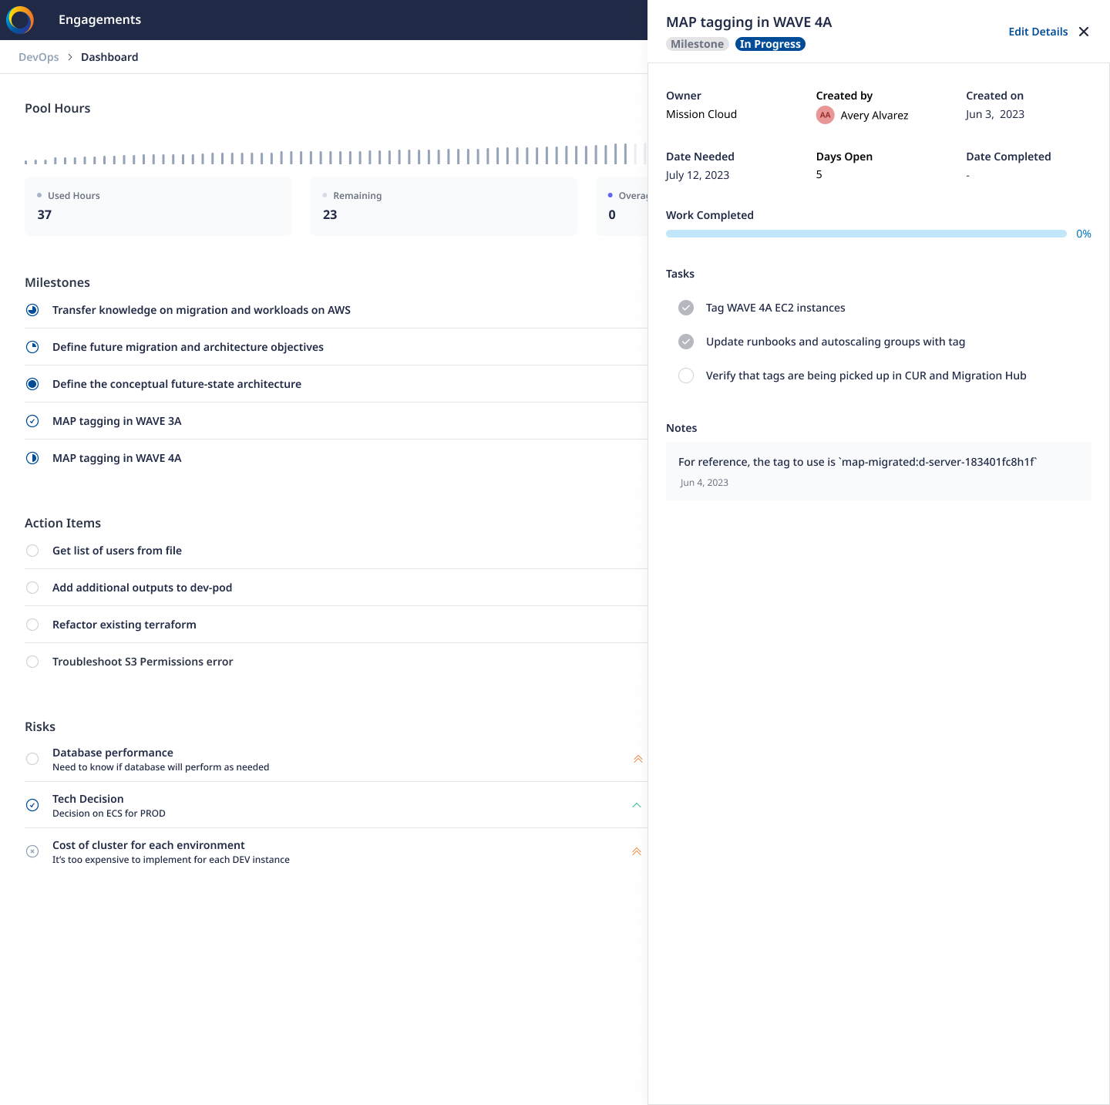Click the breadcrumb chevron after DevOps
The height and width of the screenshot is (1105, 1110).
[x=69, y=57]
